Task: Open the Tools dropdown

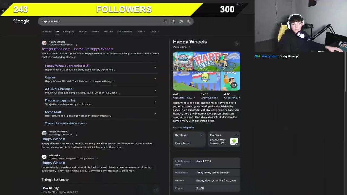Action: pyautogui.click(x=155, y=32)
